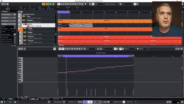Toggle the yellow Mute all M button
Image resolution: width=184 pixels, height=104 pixels.
click(x=43, y=4)
